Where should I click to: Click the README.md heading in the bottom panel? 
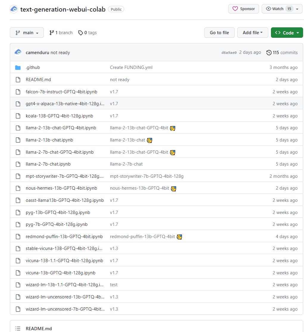[39, 329]
